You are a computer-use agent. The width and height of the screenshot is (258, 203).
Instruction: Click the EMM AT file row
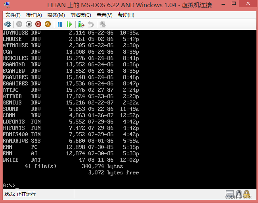pos(71,153)
